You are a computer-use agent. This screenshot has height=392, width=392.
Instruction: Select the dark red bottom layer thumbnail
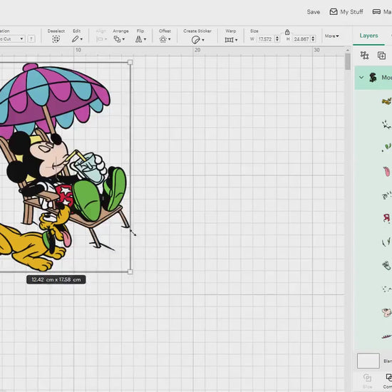[387, 336]
